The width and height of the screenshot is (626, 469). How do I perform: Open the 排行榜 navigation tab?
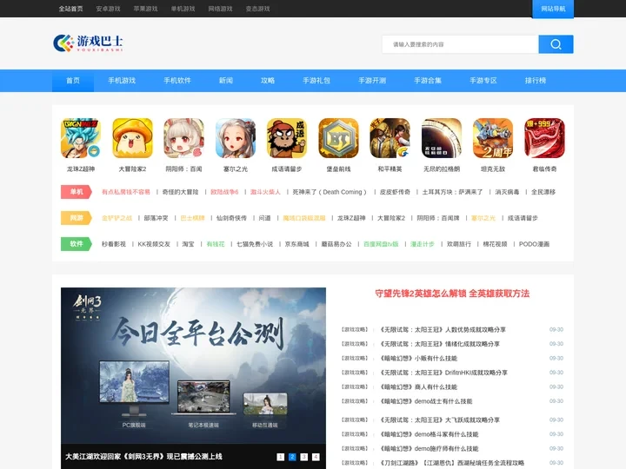[536, 81]
